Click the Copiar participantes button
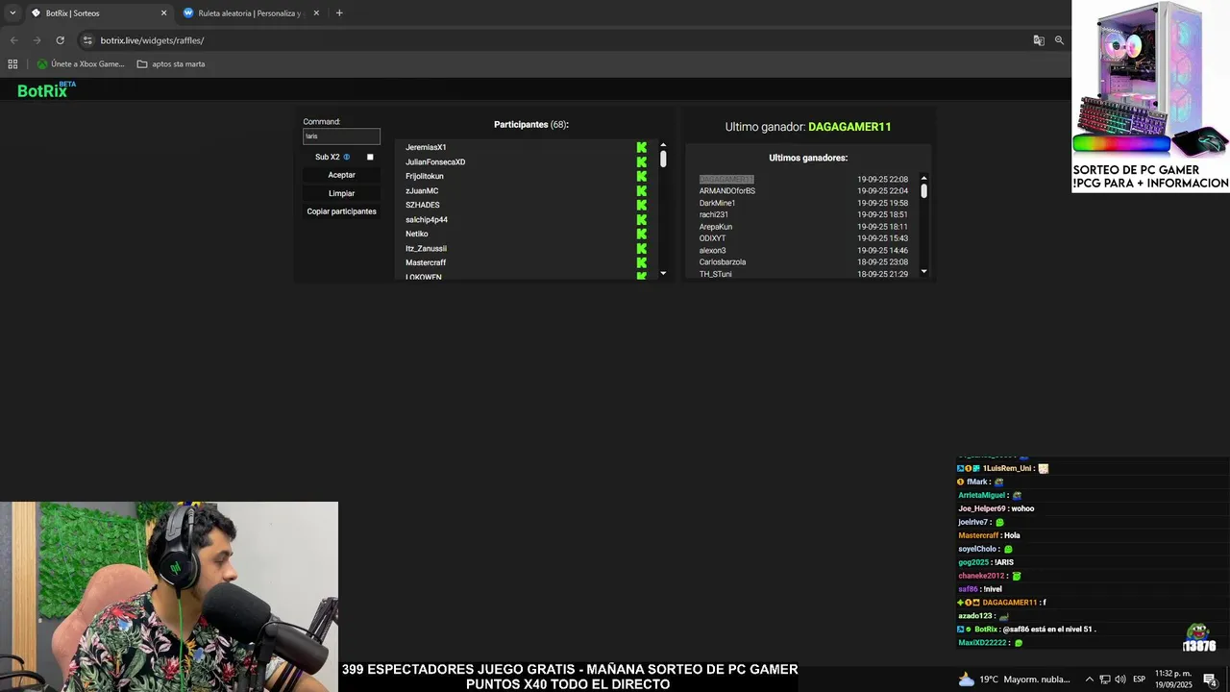The image size is (1230, 692). tap(341, 211)
